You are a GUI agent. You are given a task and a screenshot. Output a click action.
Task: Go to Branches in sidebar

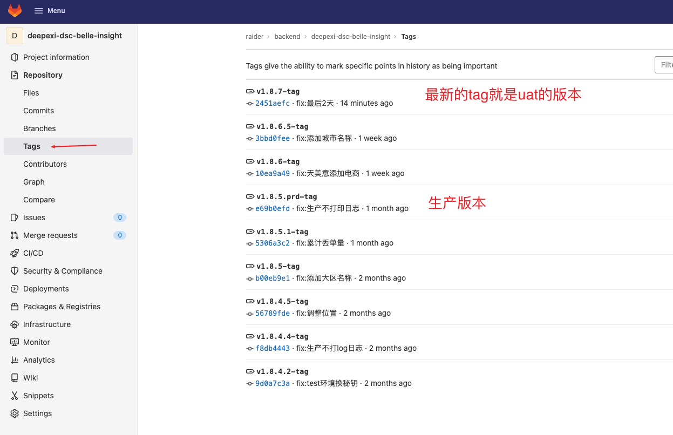[x=39, y=128]
